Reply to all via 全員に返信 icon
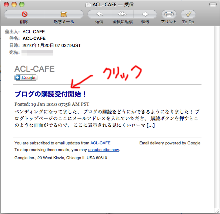This screenshot has width=220, height=214. pyautogui.click(x=122, y=14)
